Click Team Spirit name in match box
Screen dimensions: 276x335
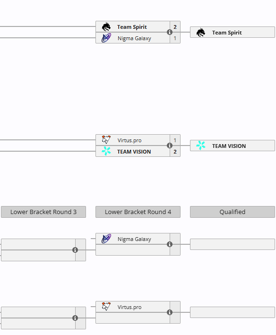click(x=132, y=27)
